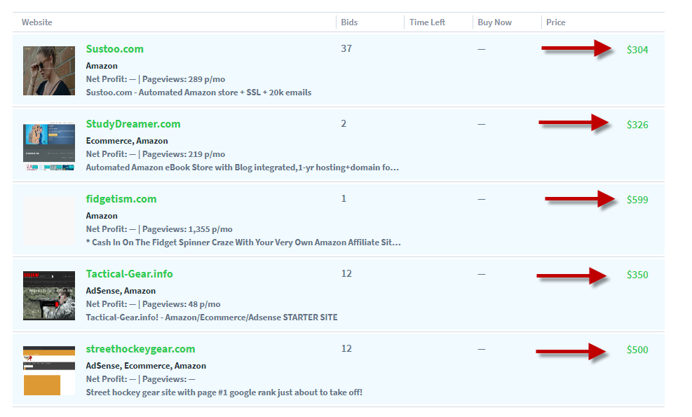Click the Sustoo.com woman photo thumbnail
Screen dimensions: 692x417
point(49,71)
